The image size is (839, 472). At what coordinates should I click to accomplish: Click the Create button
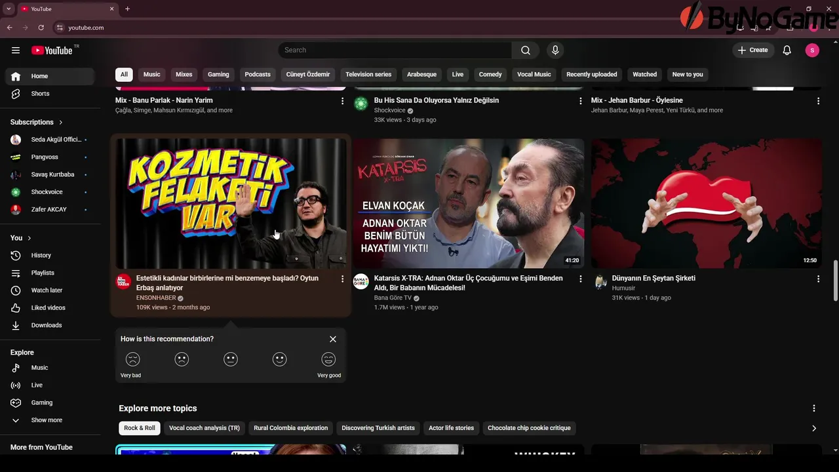(752, 50)
